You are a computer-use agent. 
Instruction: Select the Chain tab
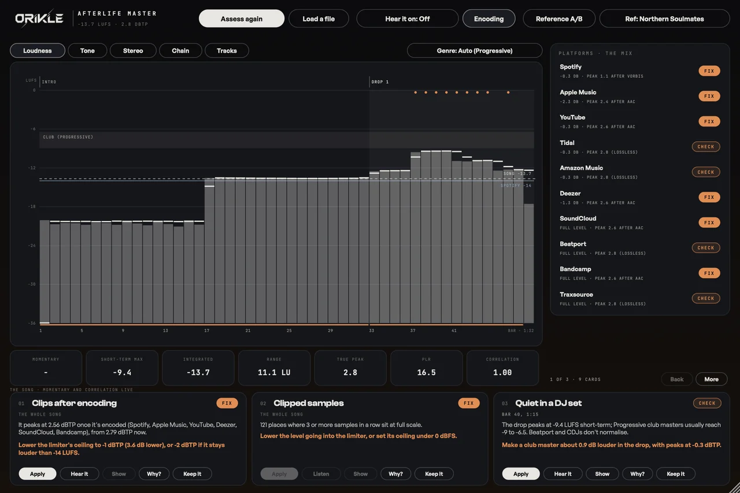(180, 51)
